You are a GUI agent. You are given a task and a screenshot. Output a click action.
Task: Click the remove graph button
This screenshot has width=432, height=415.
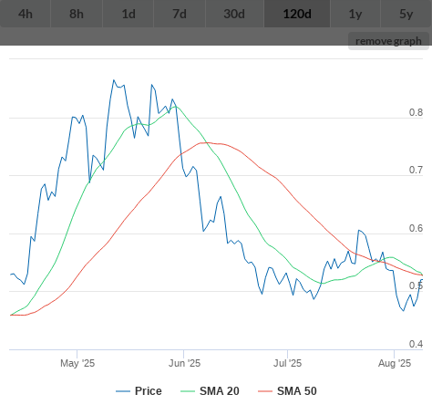(388, 41)
